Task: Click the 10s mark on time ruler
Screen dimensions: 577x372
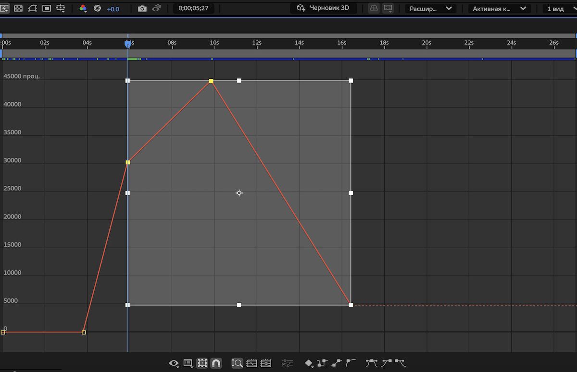Action: 214,43
